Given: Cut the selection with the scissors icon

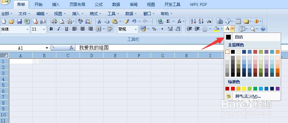Looking at the screenshot, I should coord(99,21).
